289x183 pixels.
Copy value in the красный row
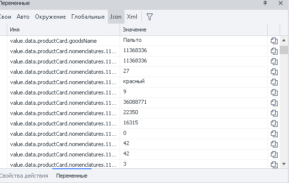[x=274, y=82]
